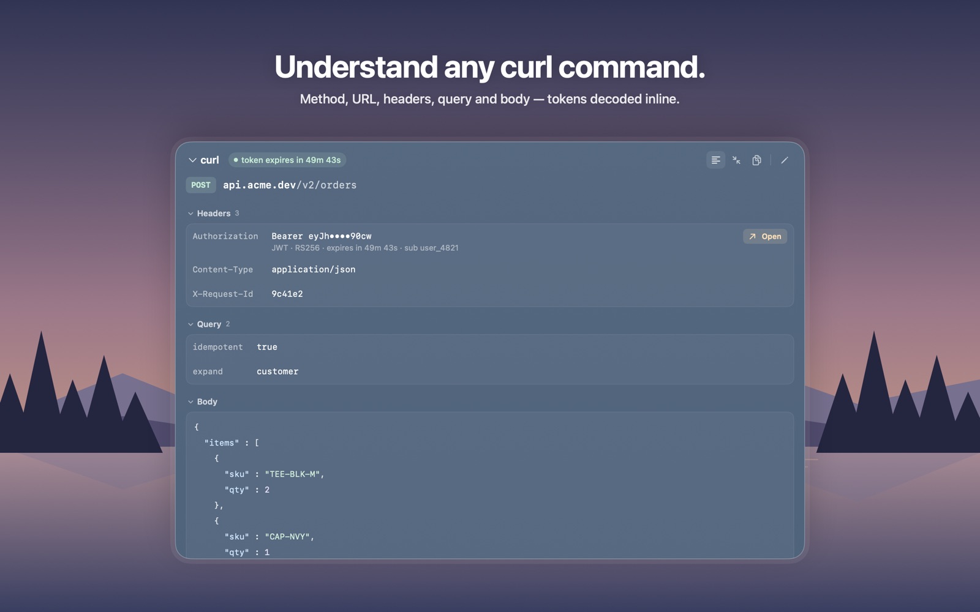Click the "qty" : 2 line
Screen dimensions: 980x612
pyautogui.click(x=247, y=490)
